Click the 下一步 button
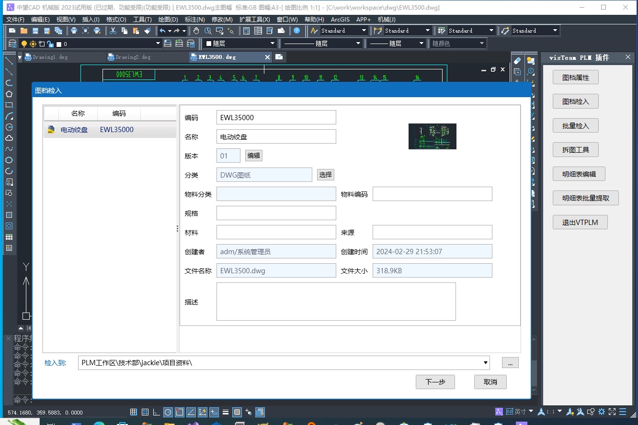Viewport: 638px width, 425px height. pyautogui.click(x=435, y=382)
